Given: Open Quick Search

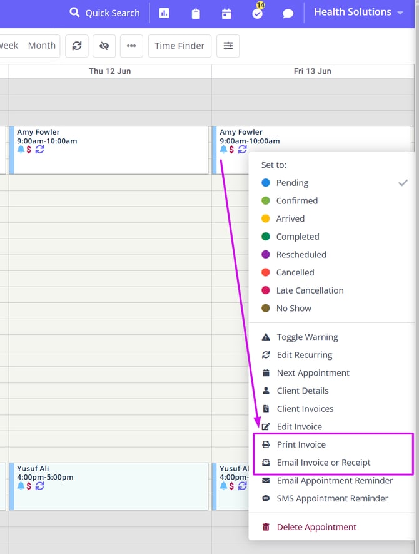Looking at the screenshot, I should pos(104,13).
